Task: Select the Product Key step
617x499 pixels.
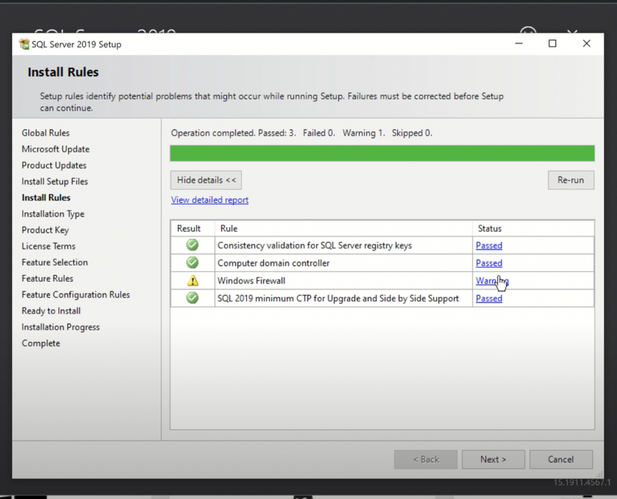Action: pyautogui.click(x=45, y=230)
